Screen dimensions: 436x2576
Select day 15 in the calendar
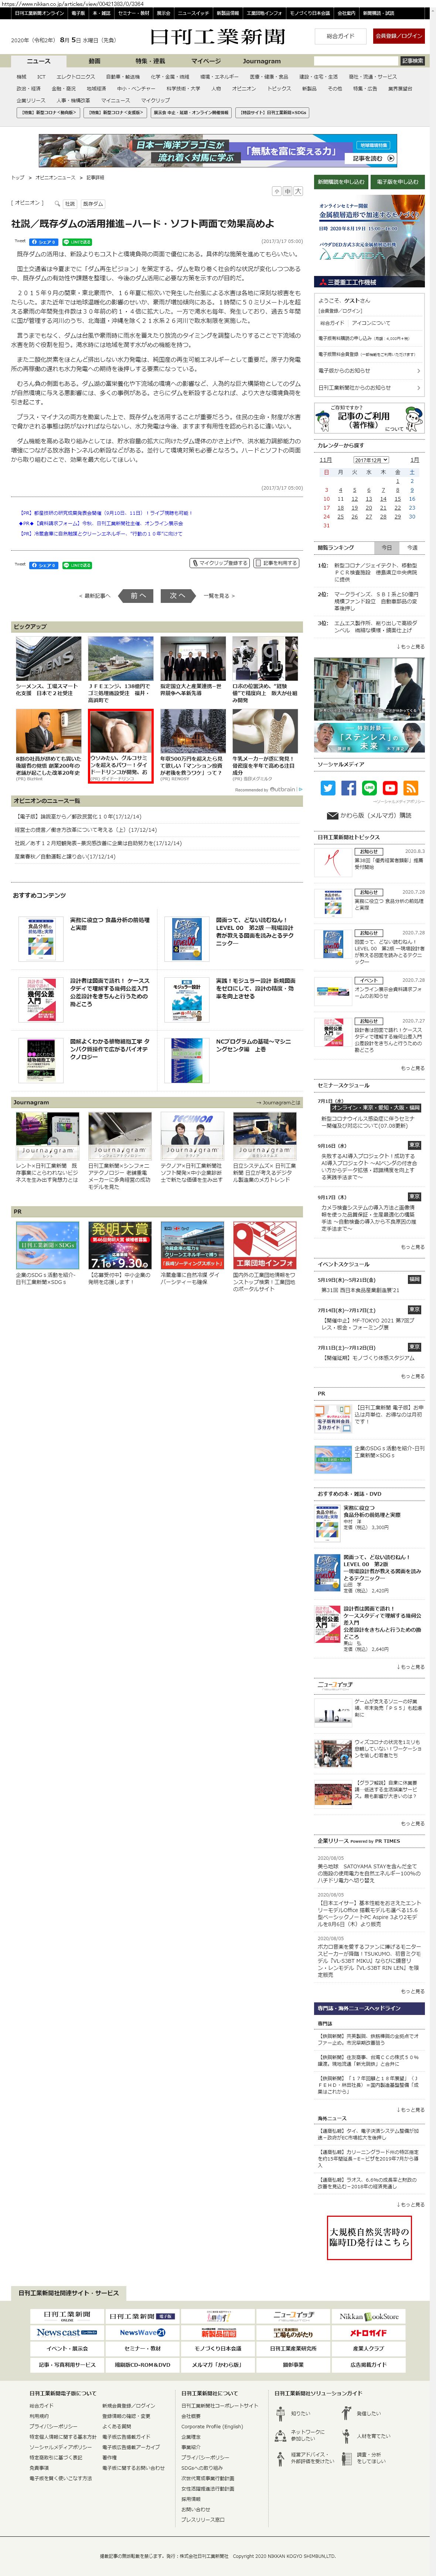pos(397,498)
